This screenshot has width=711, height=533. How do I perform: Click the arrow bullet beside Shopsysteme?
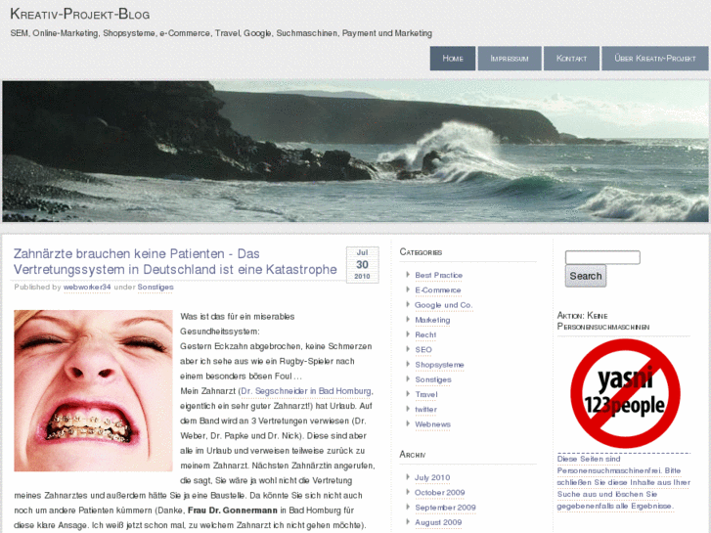tap(408, 364)
